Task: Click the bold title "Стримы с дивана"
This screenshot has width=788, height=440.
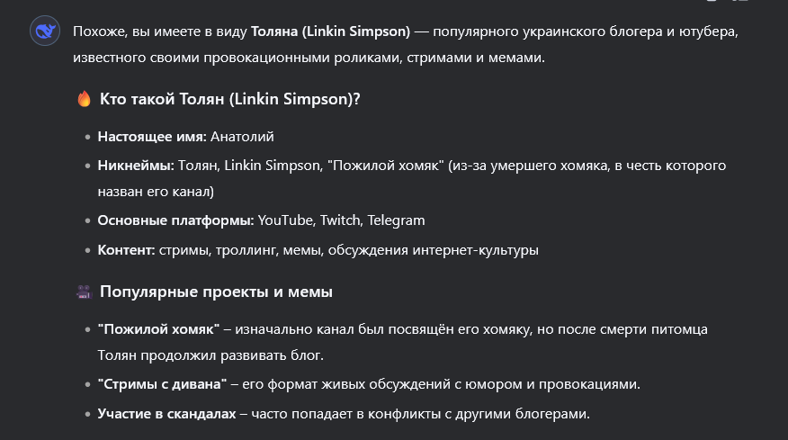Action: [162, 384]
